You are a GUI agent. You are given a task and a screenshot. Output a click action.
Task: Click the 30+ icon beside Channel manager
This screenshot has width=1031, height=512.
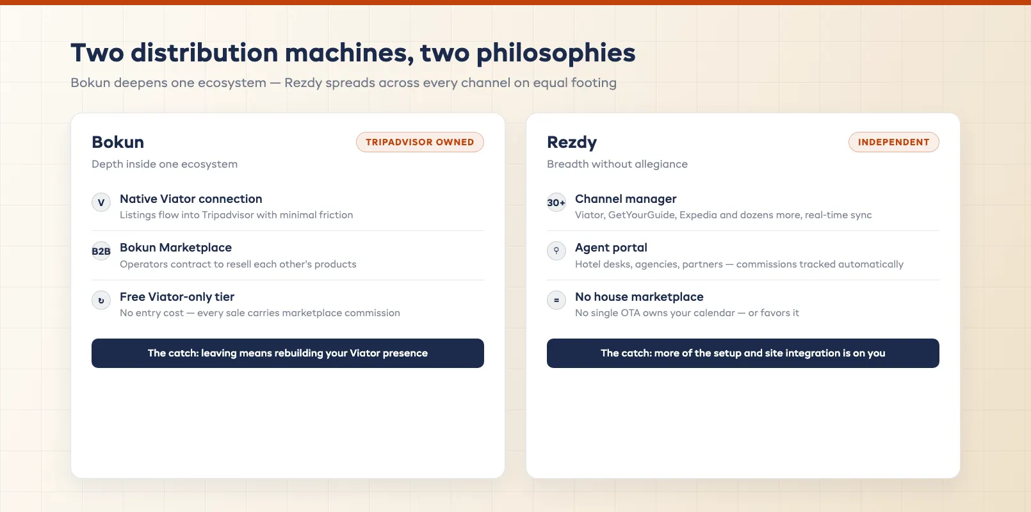coord(556,202)
